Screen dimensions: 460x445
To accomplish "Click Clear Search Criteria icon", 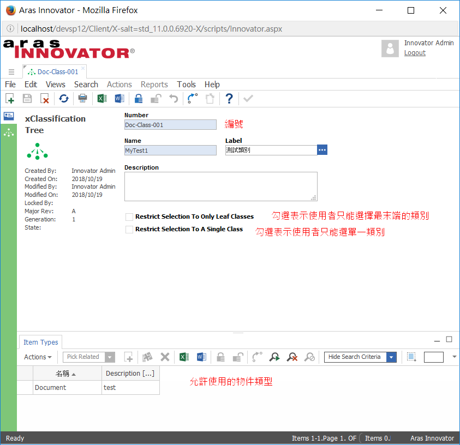I will click(x=292, y=357).
